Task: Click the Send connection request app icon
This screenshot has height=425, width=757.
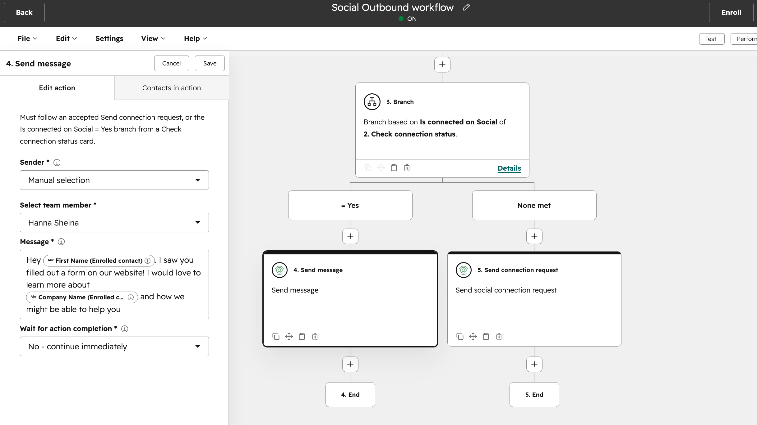Action: (x=464, y=270)
